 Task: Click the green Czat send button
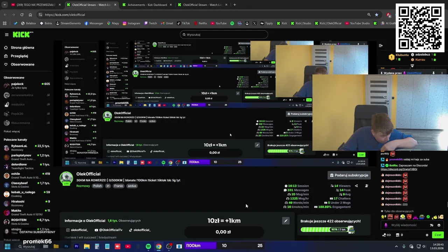coord(437,235)
